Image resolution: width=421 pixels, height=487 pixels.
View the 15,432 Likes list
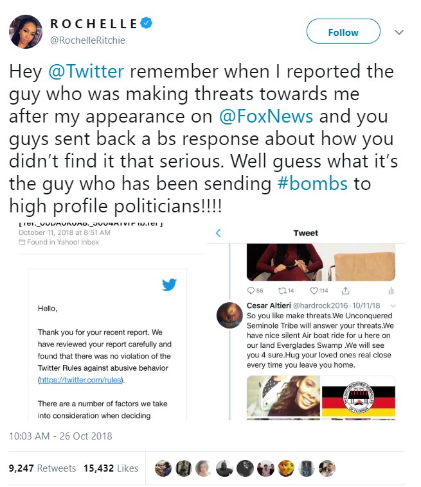tap(111, 468)
